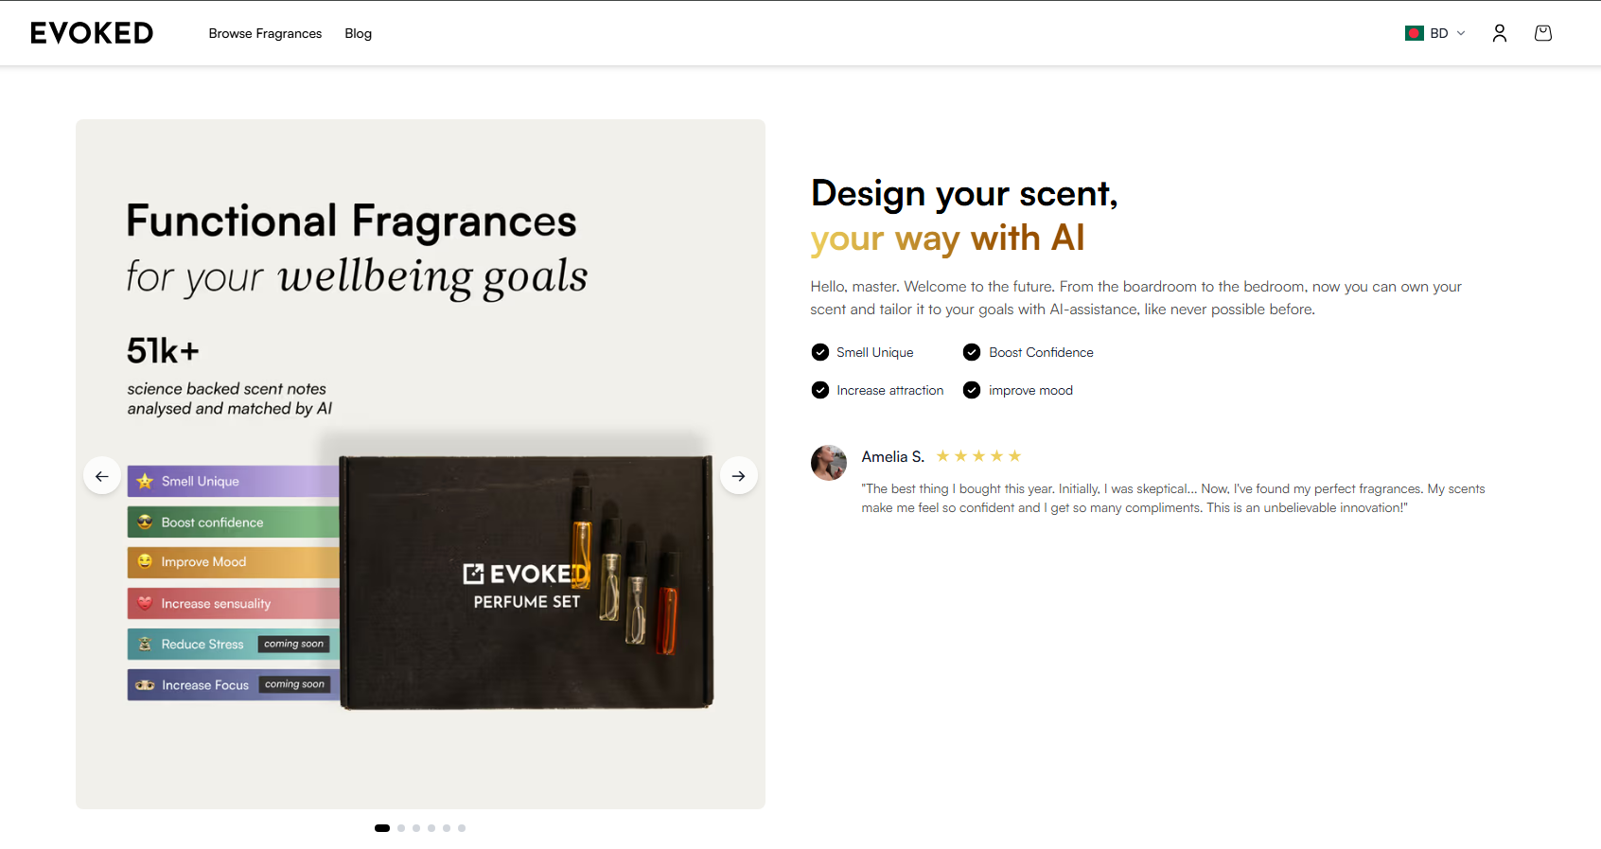This screenshot has height=849, width=1601.
Task: Select the third carousel pagination dot
Action: point(416,828)
